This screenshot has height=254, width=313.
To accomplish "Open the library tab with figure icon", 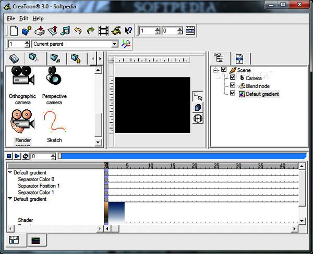I will coord(76,58).
